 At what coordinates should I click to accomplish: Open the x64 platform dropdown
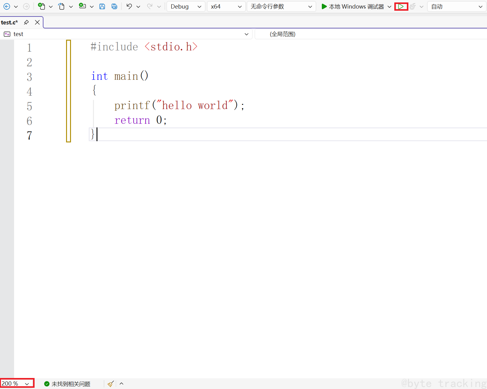click(226, 7)
